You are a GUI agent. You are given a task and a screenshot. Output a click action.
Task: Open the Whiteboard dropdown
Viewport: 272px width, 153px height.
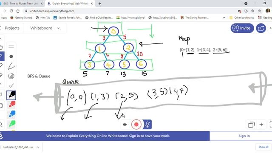pyautogui.click(x=45, y=28)
